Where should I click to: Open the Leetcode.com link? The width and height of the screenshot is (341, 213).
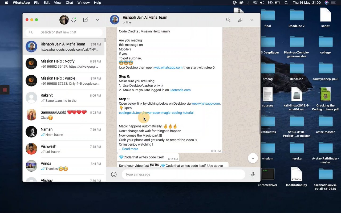click(180, 90)
